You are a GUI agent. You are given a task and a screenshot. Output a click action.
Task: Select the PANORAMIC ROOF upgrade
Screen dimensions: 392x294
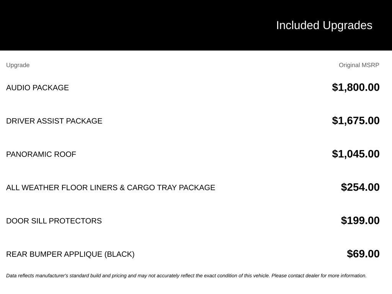41,154
